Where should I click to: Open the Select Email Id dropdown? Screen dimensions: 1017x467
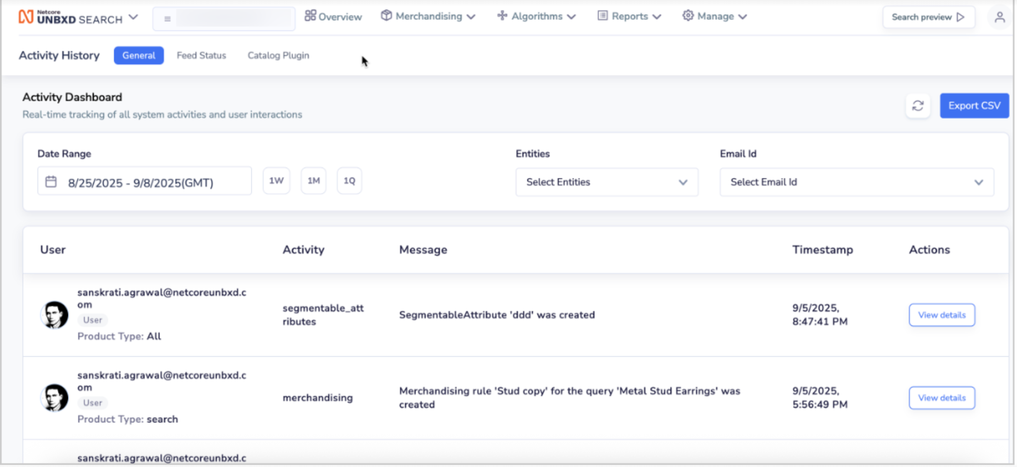point(857,182)
